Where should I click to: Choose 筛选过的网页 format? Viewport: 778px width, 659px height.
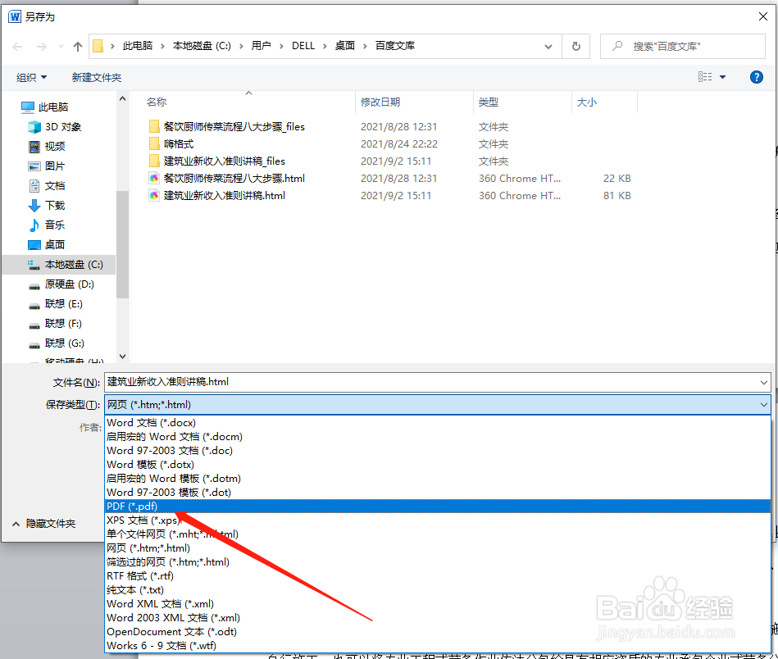pyautogui.click(x=438, y=561)
